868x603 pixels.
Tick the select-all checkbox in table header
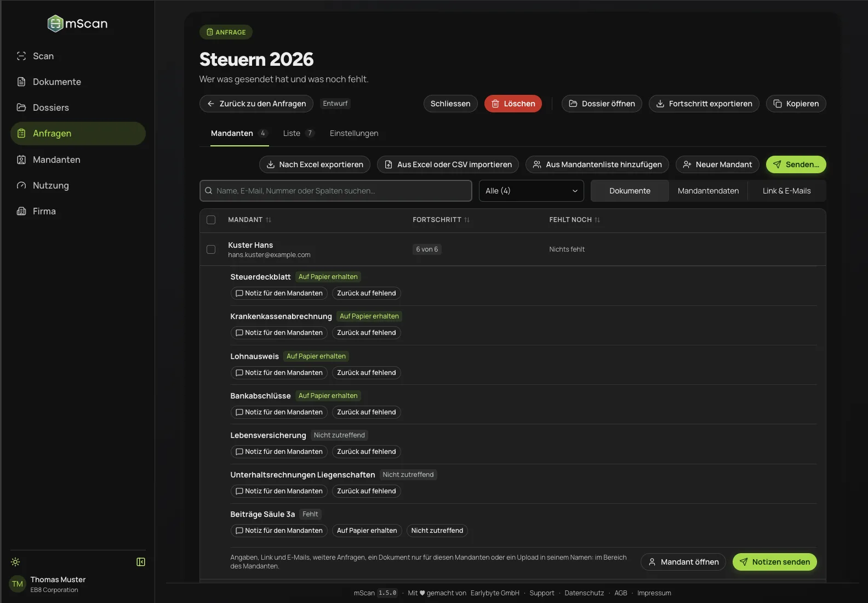(x=211, y=220)
